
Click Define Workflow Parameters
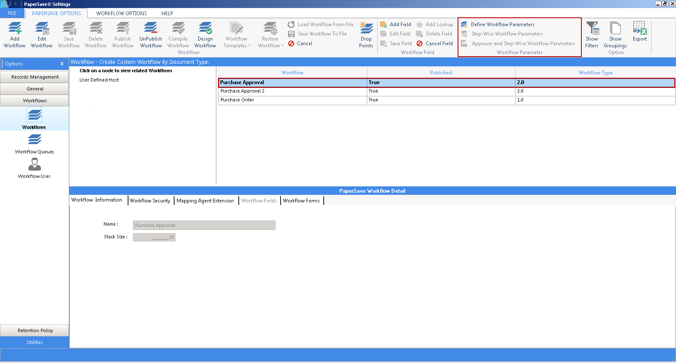tap(497, 25)
